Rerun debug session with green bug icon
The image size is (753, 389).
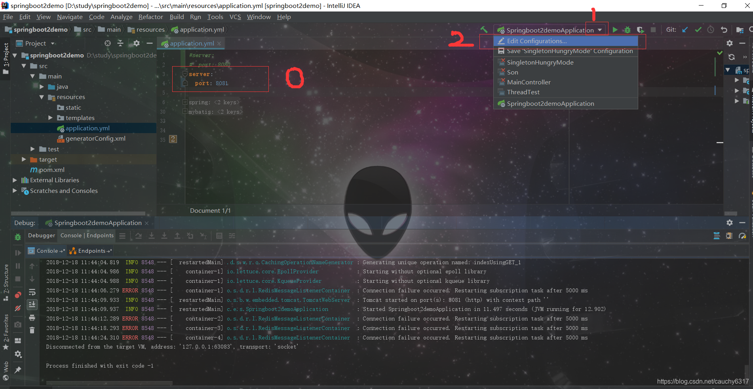pos(18,237)
